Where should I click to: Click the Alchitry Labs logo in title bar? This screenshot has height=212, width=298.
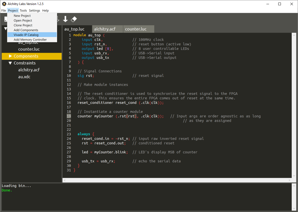click(4, 4)
